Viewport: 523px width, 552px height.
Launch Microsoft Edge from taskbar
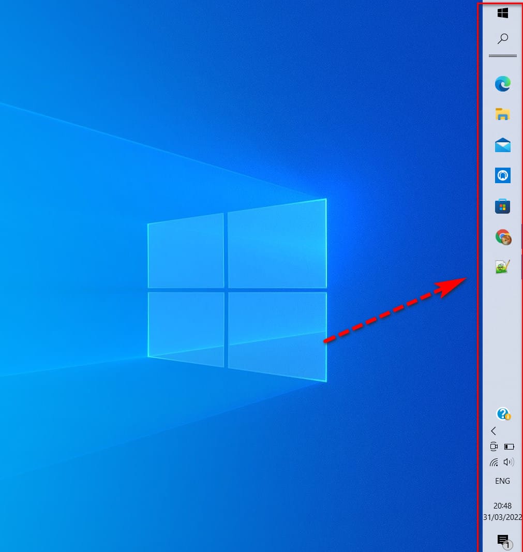tap(503, 84)
